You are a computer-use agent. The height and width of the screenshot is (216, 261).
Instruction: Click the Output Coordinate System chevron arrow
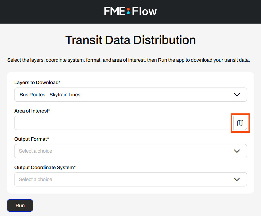(x=237, y=179)
